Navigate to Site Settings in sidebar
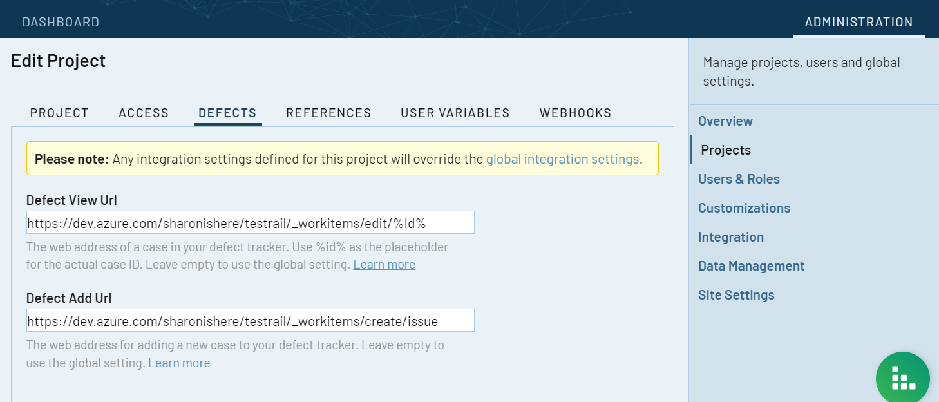The height and width of the screenshot is (402, 939). [736, 295]
